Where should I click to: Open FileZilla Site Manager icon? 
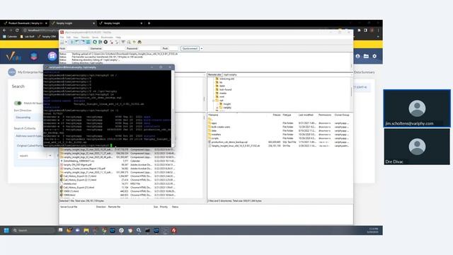(x=62, y=42)
